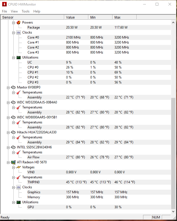Click the CPU Clocks waveform icon
The height and width of the screenshot is (221, 177).
[x=19, y=32]
